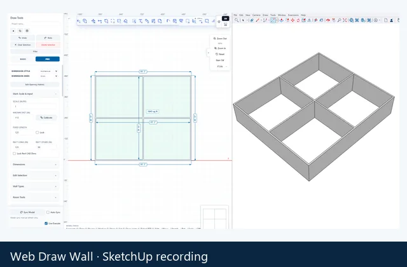Open the 3D Warehouse globe icon in SketchUp
407x267 pixels.
click(x=351, y=20)
